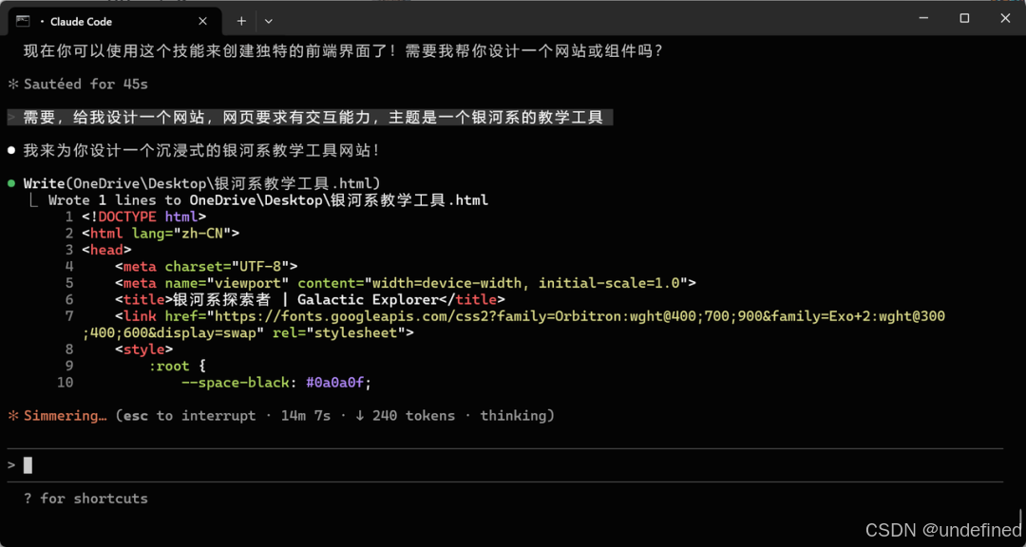
Task: Click the green dot beside Write
Action: [x=11, y=184]
